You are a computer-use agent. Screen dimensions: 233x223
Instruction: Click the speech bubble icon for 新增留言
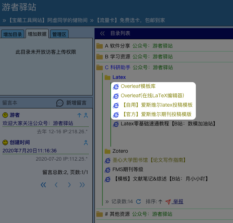60,103
